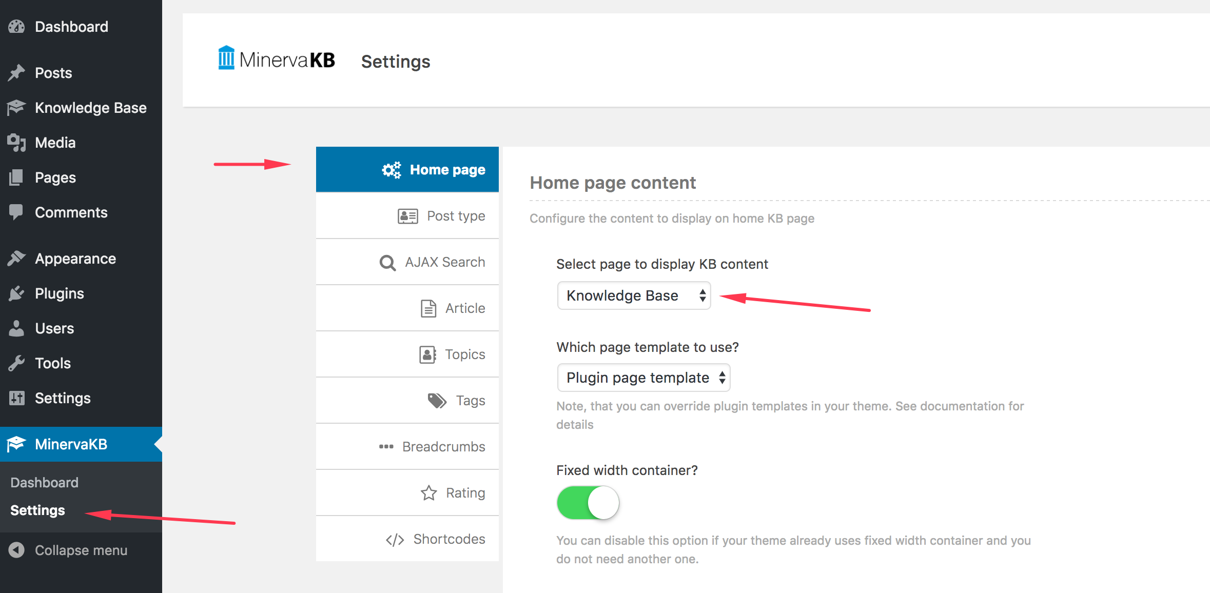1210x593 pixels.
Task: Open the Post type settings tab
Action: pos(407,216)
